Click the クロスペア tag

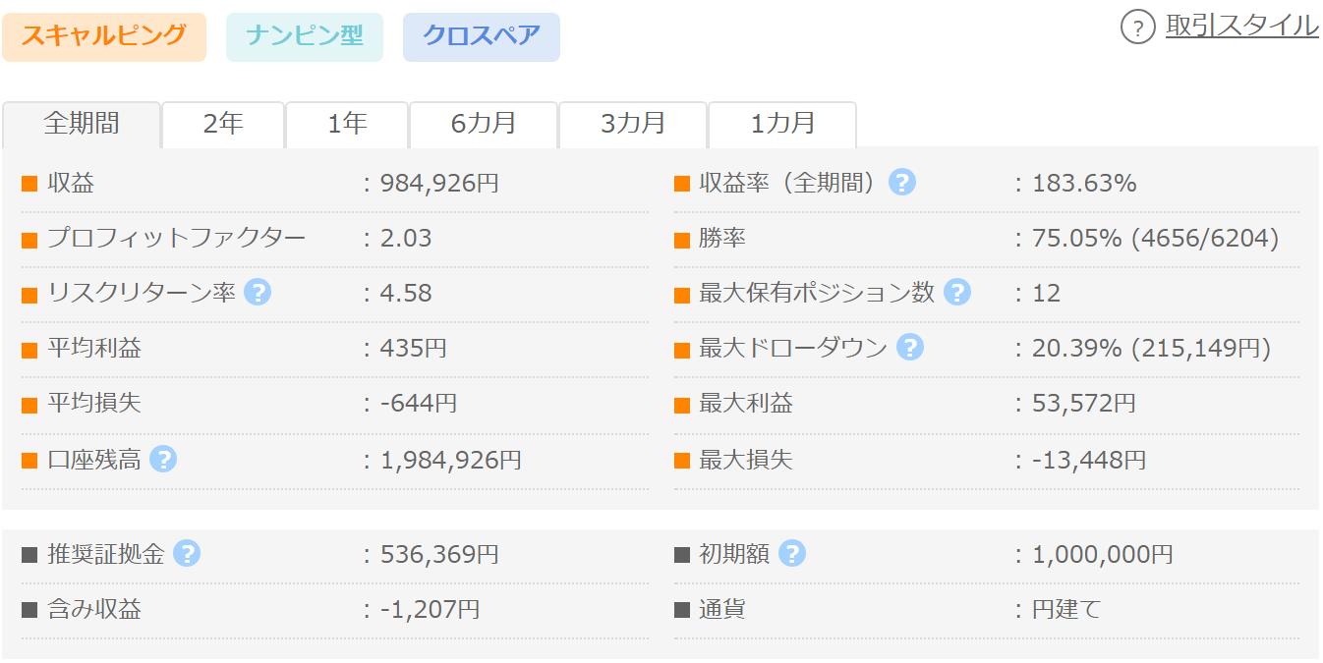pos(482,37)
